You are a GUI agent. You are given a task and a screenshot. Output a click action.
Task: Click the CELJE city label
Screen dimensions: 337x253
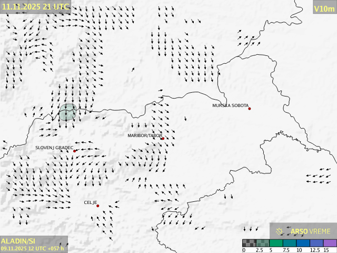[x=90, y=202]
